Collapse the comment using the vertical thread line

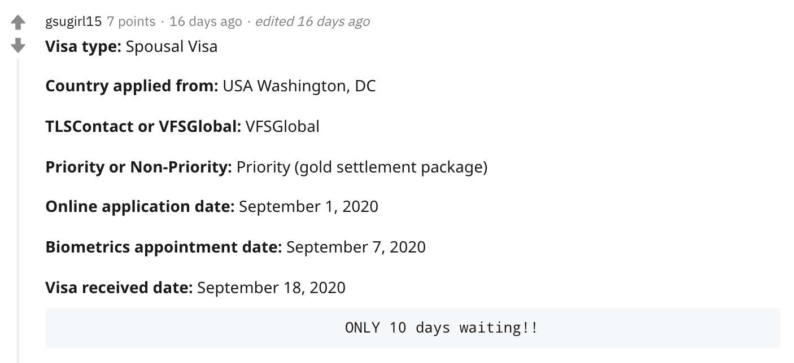[x=18, y=209]
